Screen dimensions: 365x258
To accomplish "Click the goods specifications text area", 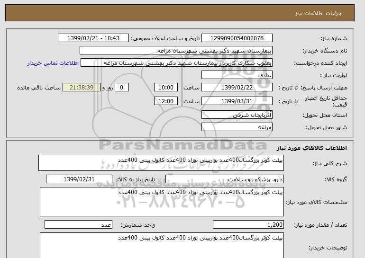I will pyautogui.click(x=162, y=202).
